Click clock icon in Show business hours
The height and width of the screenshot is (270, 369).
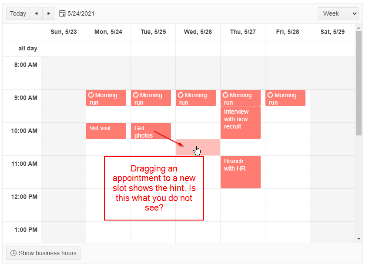[x=13, y=253]
